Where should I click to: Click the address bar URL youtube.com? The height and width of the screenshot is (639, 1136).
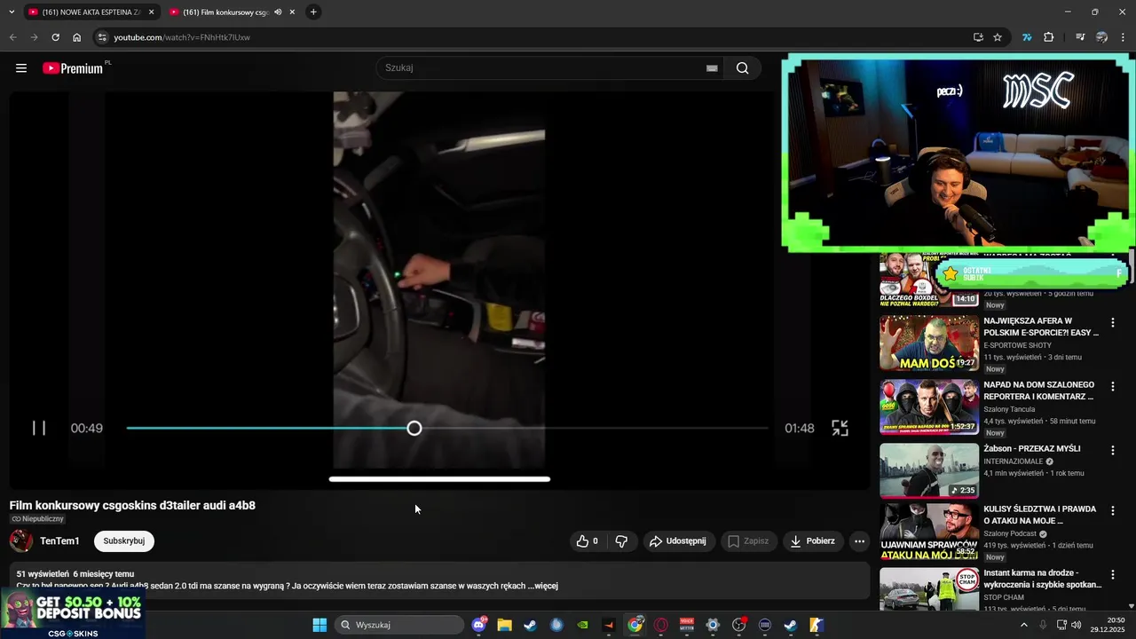182,37
